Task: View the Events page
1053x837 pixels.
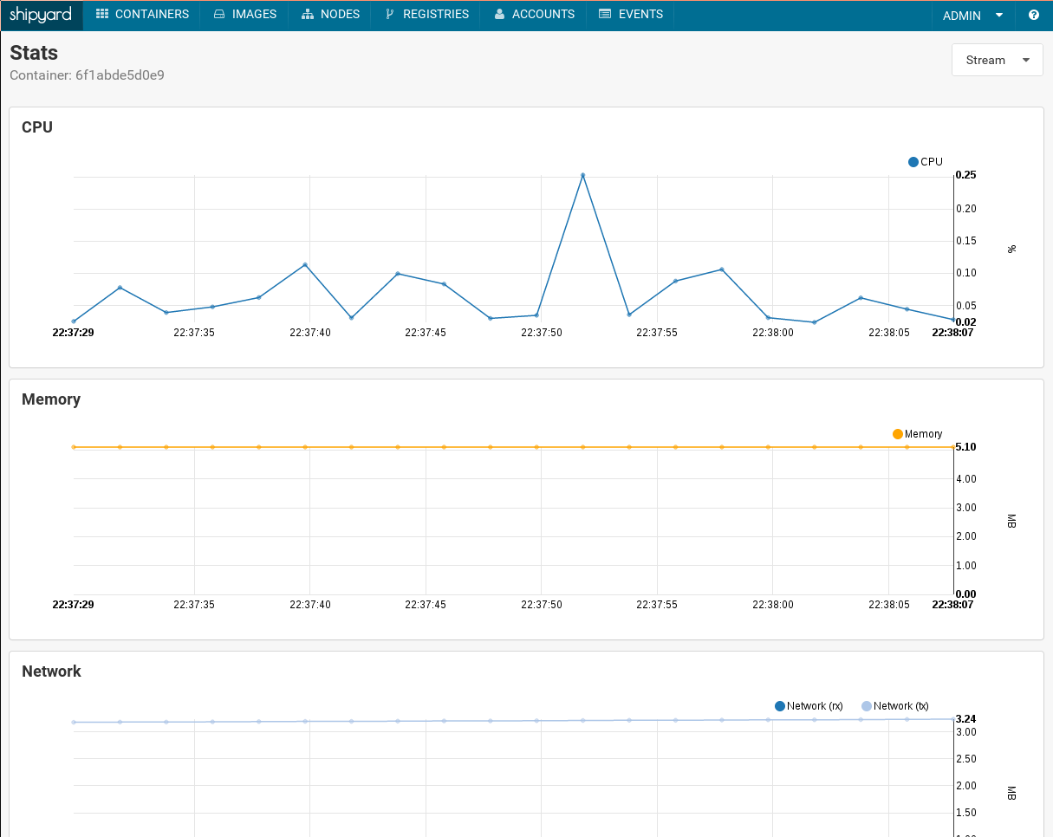Action: pyautogui.click(x=631, y=15)
